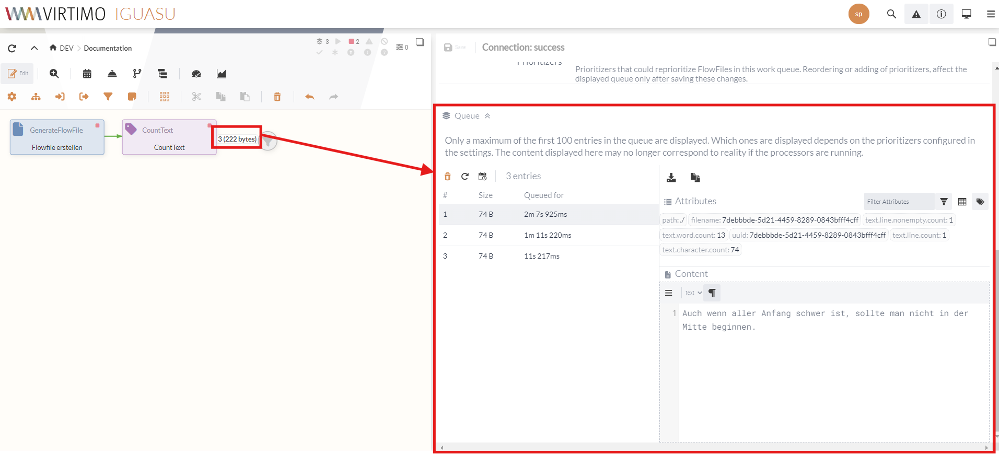This screenshot has height=454, width=999.
Task: Click the up chevron beside breadcrumb
Action: pyautogui.click(x=34, y=48)
